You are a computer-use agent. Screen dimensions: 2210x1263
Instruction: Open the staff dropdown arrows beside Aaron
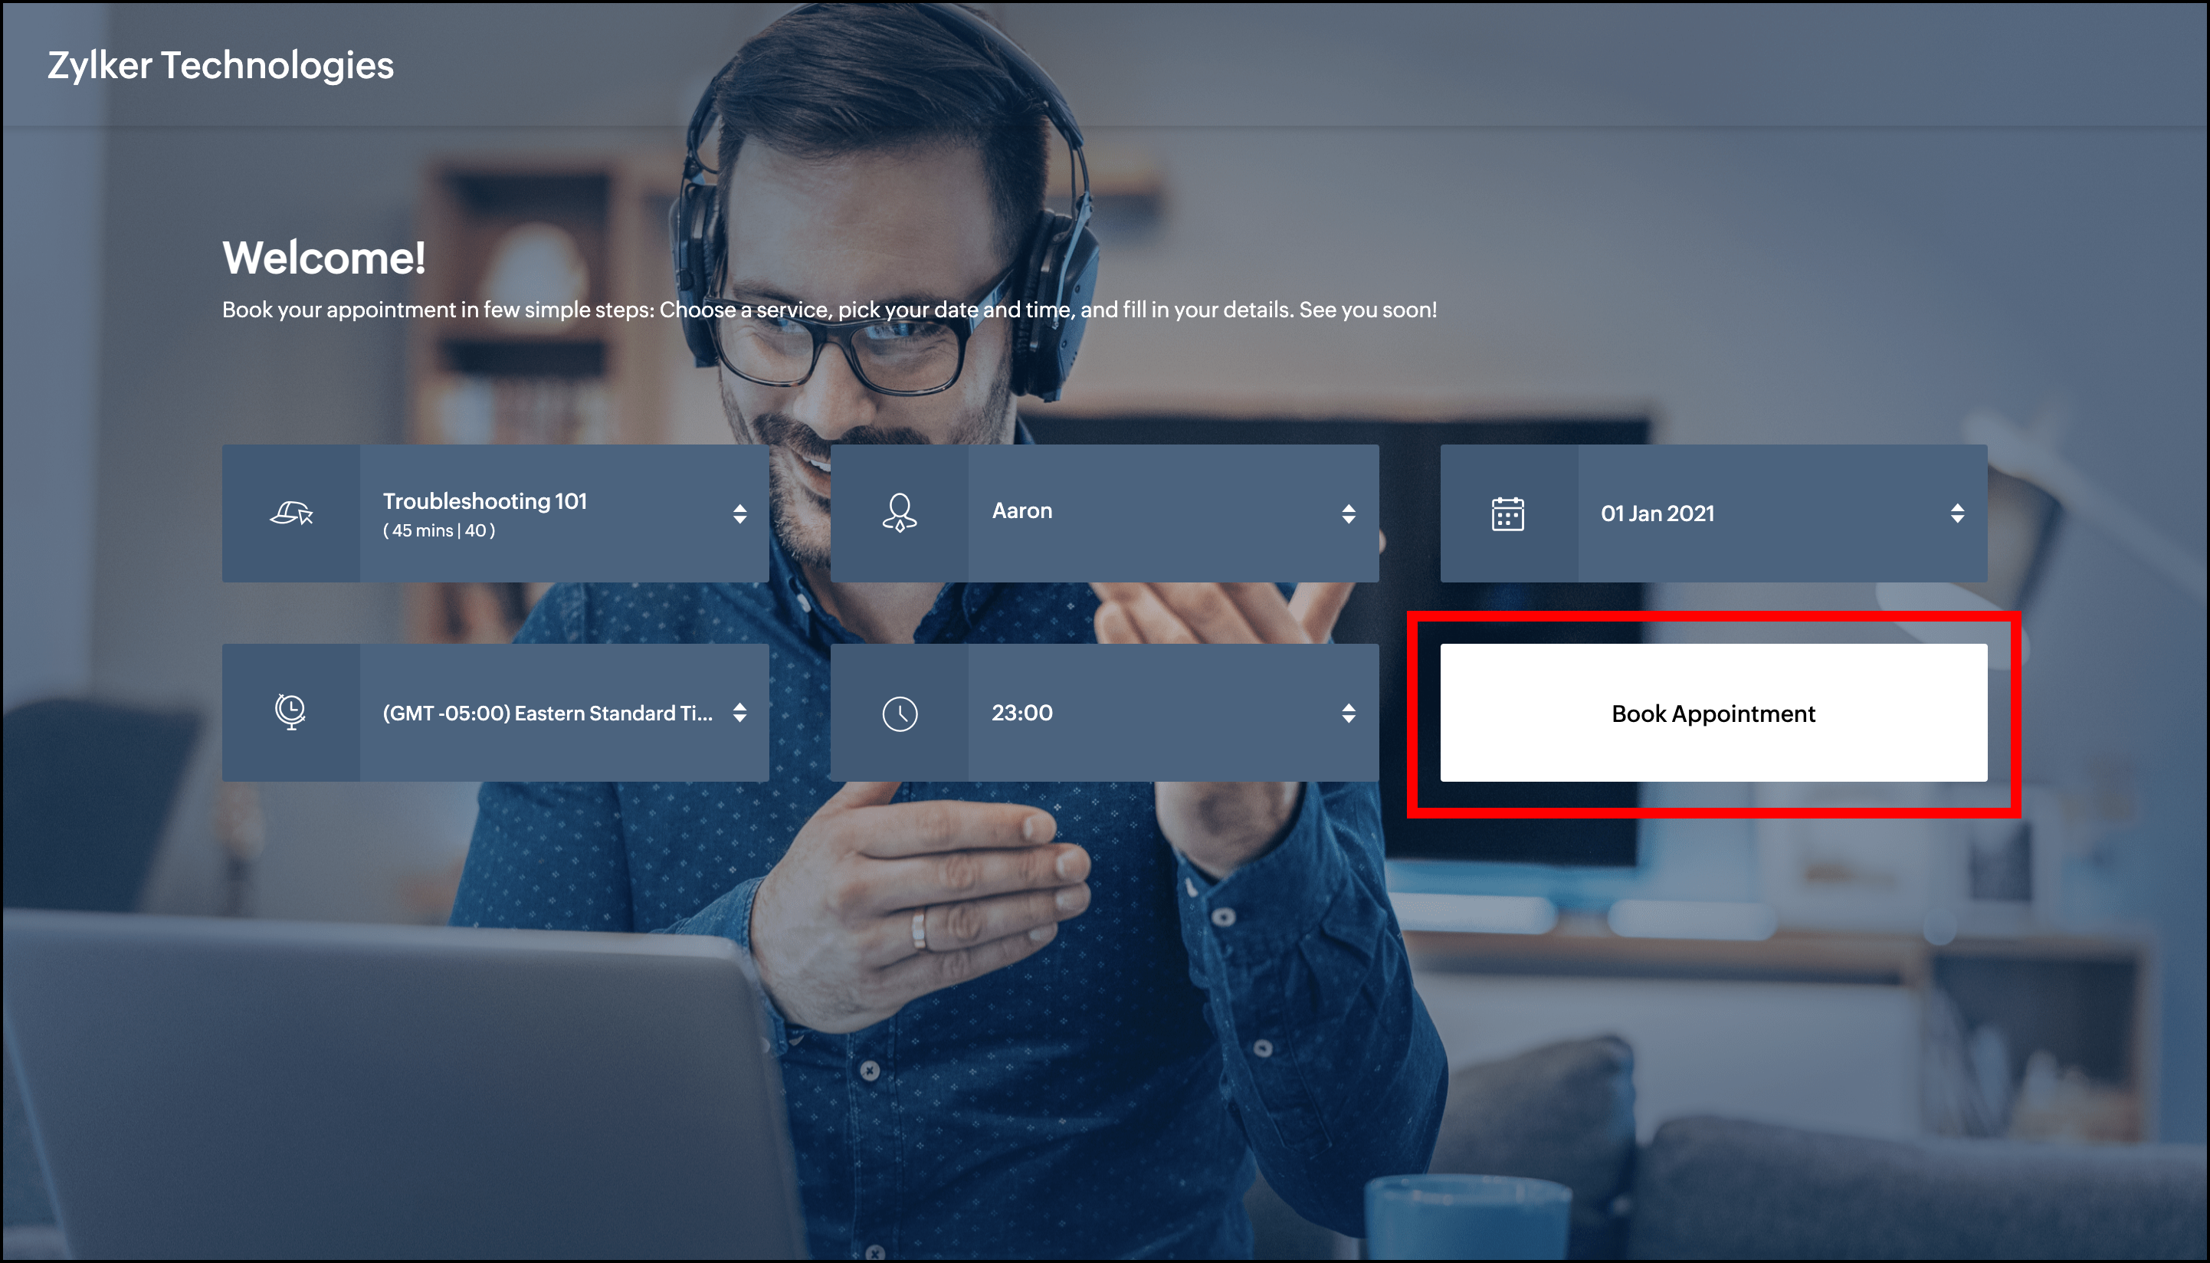[x=1348, y=513]
